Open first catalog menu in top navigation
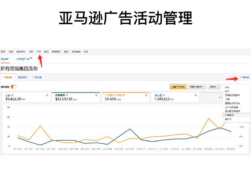The width and height of the screenshot is (251, 170). (3, 52)
